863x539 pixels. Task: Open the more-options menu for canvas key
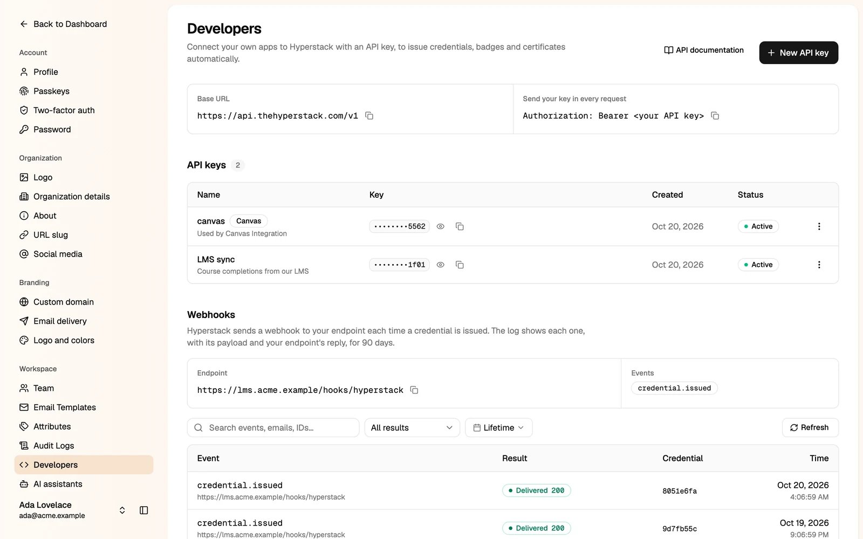coord(819,226)
